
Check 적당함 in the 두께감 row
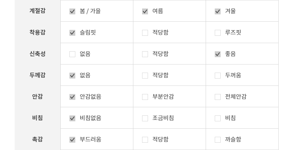pyautogui.click(x=145, y=76)
